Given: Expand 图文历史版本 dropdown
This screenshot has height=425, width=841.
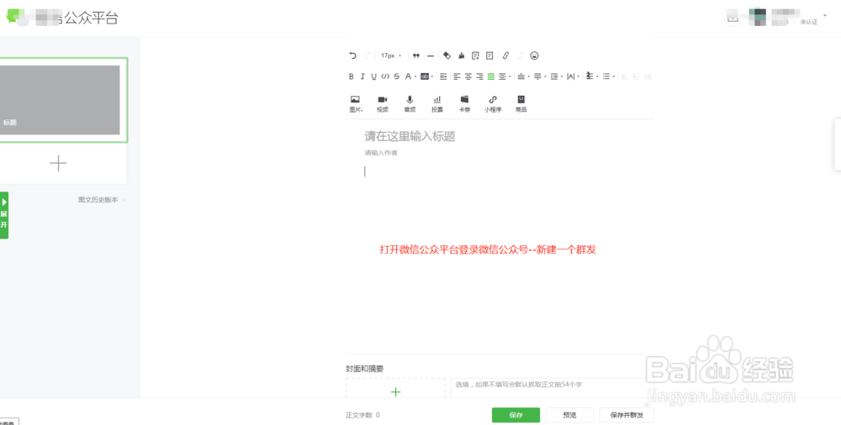Looking at the screenshot, I should tap(102, 200).
